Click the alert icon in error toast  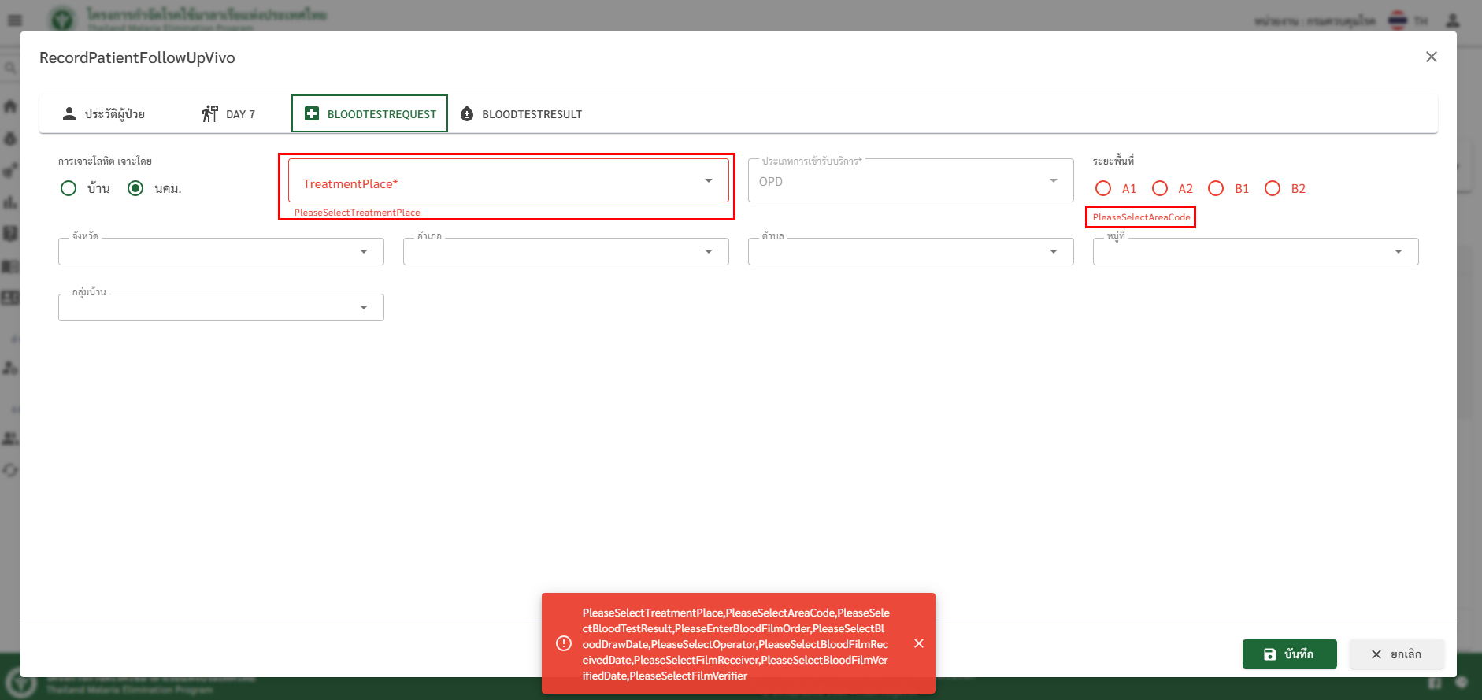564,643
